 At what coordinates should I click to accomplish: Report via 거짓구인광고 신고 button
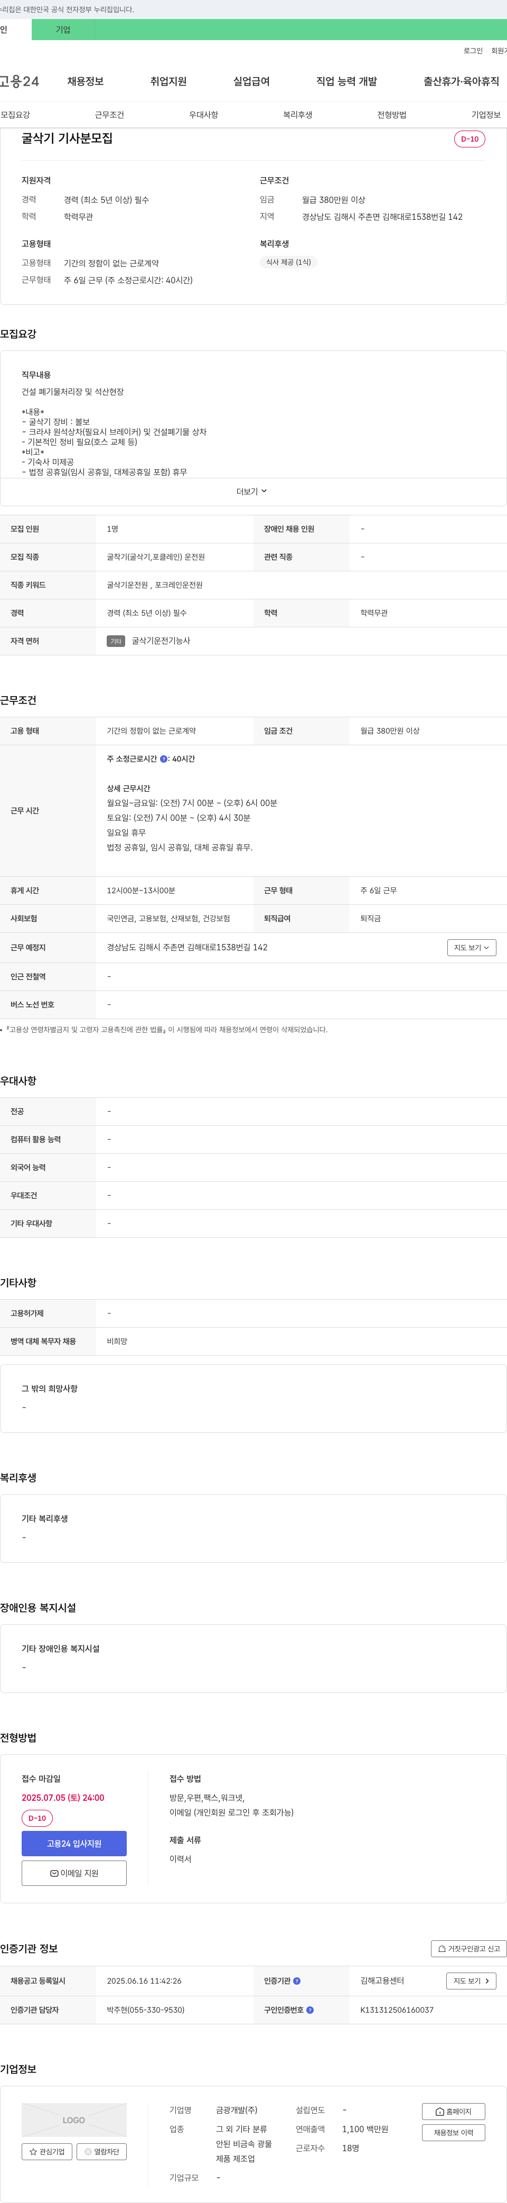(468, 1948)
